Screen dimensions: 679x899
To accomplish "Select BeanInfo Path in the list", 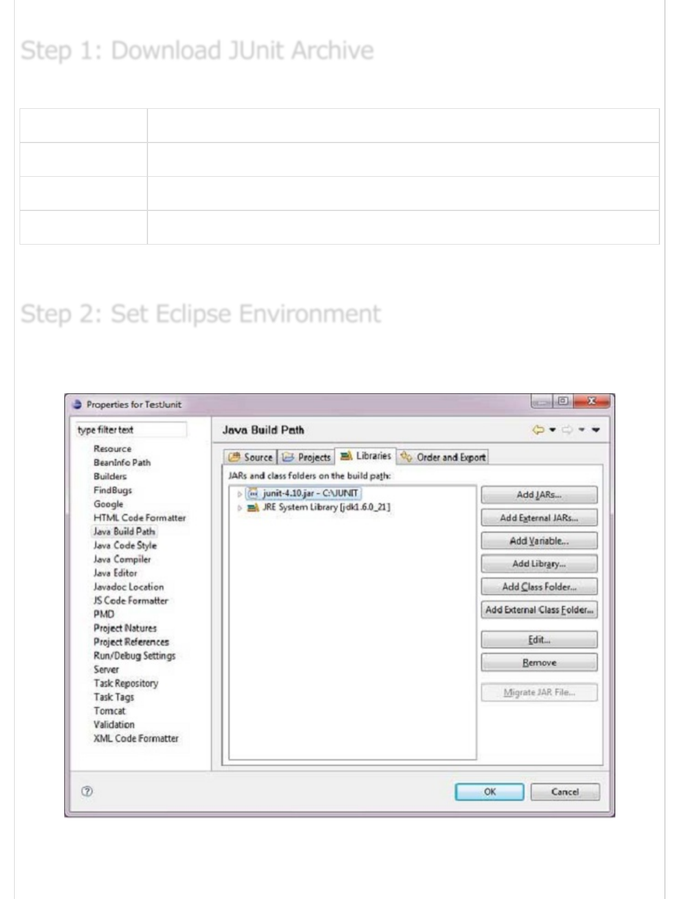I will (x=122, y=462).
